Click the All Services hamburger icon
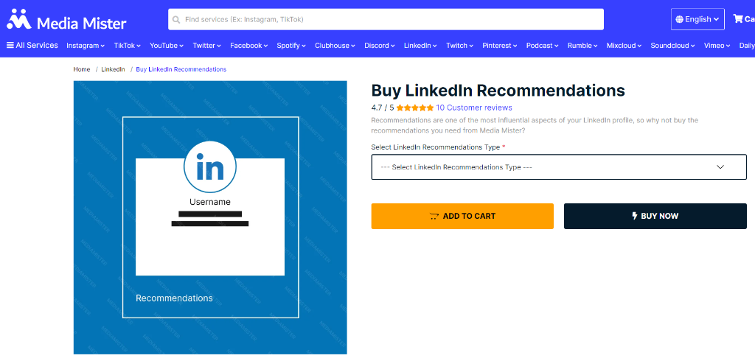 tap(10, 45)
